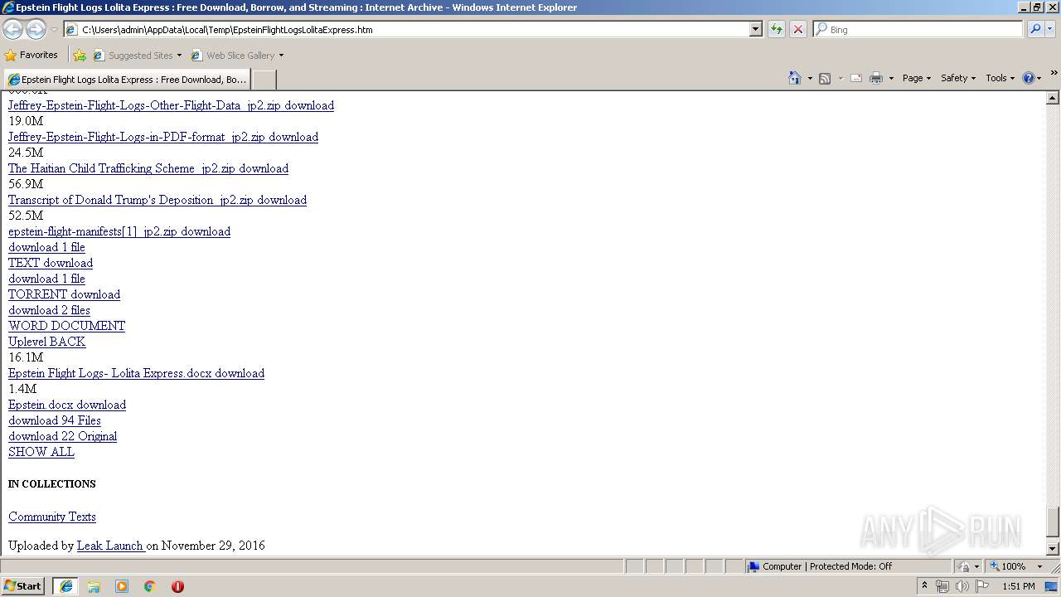Image resolution: width=1061 pixels, height=597 pixels.
Task: Open the Favorites star button
Action: pos(31,55)
